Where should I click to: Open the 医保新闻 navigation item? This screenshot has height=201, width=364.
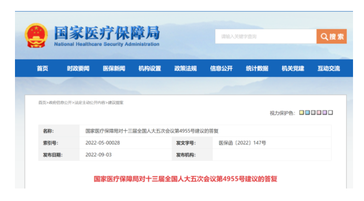[114, 68]
